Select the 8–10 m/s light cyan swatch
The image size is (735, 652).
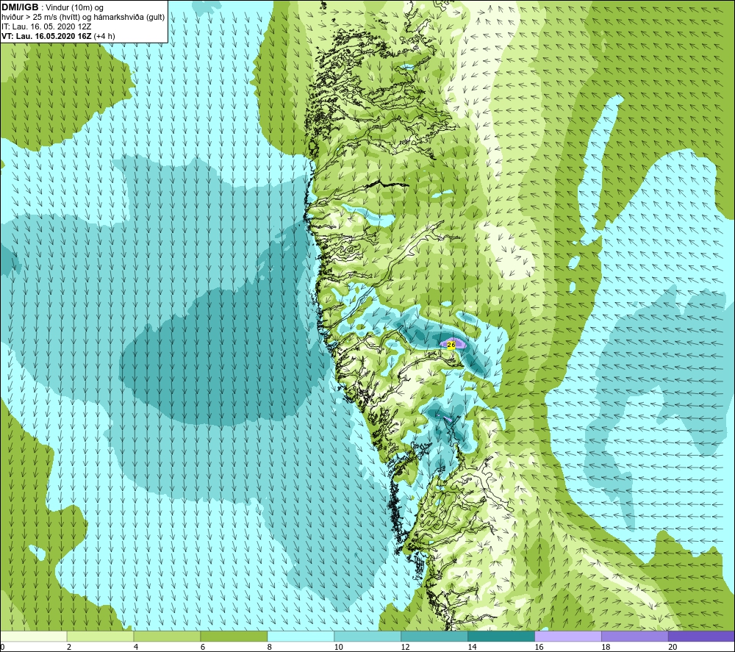[301, 636]
